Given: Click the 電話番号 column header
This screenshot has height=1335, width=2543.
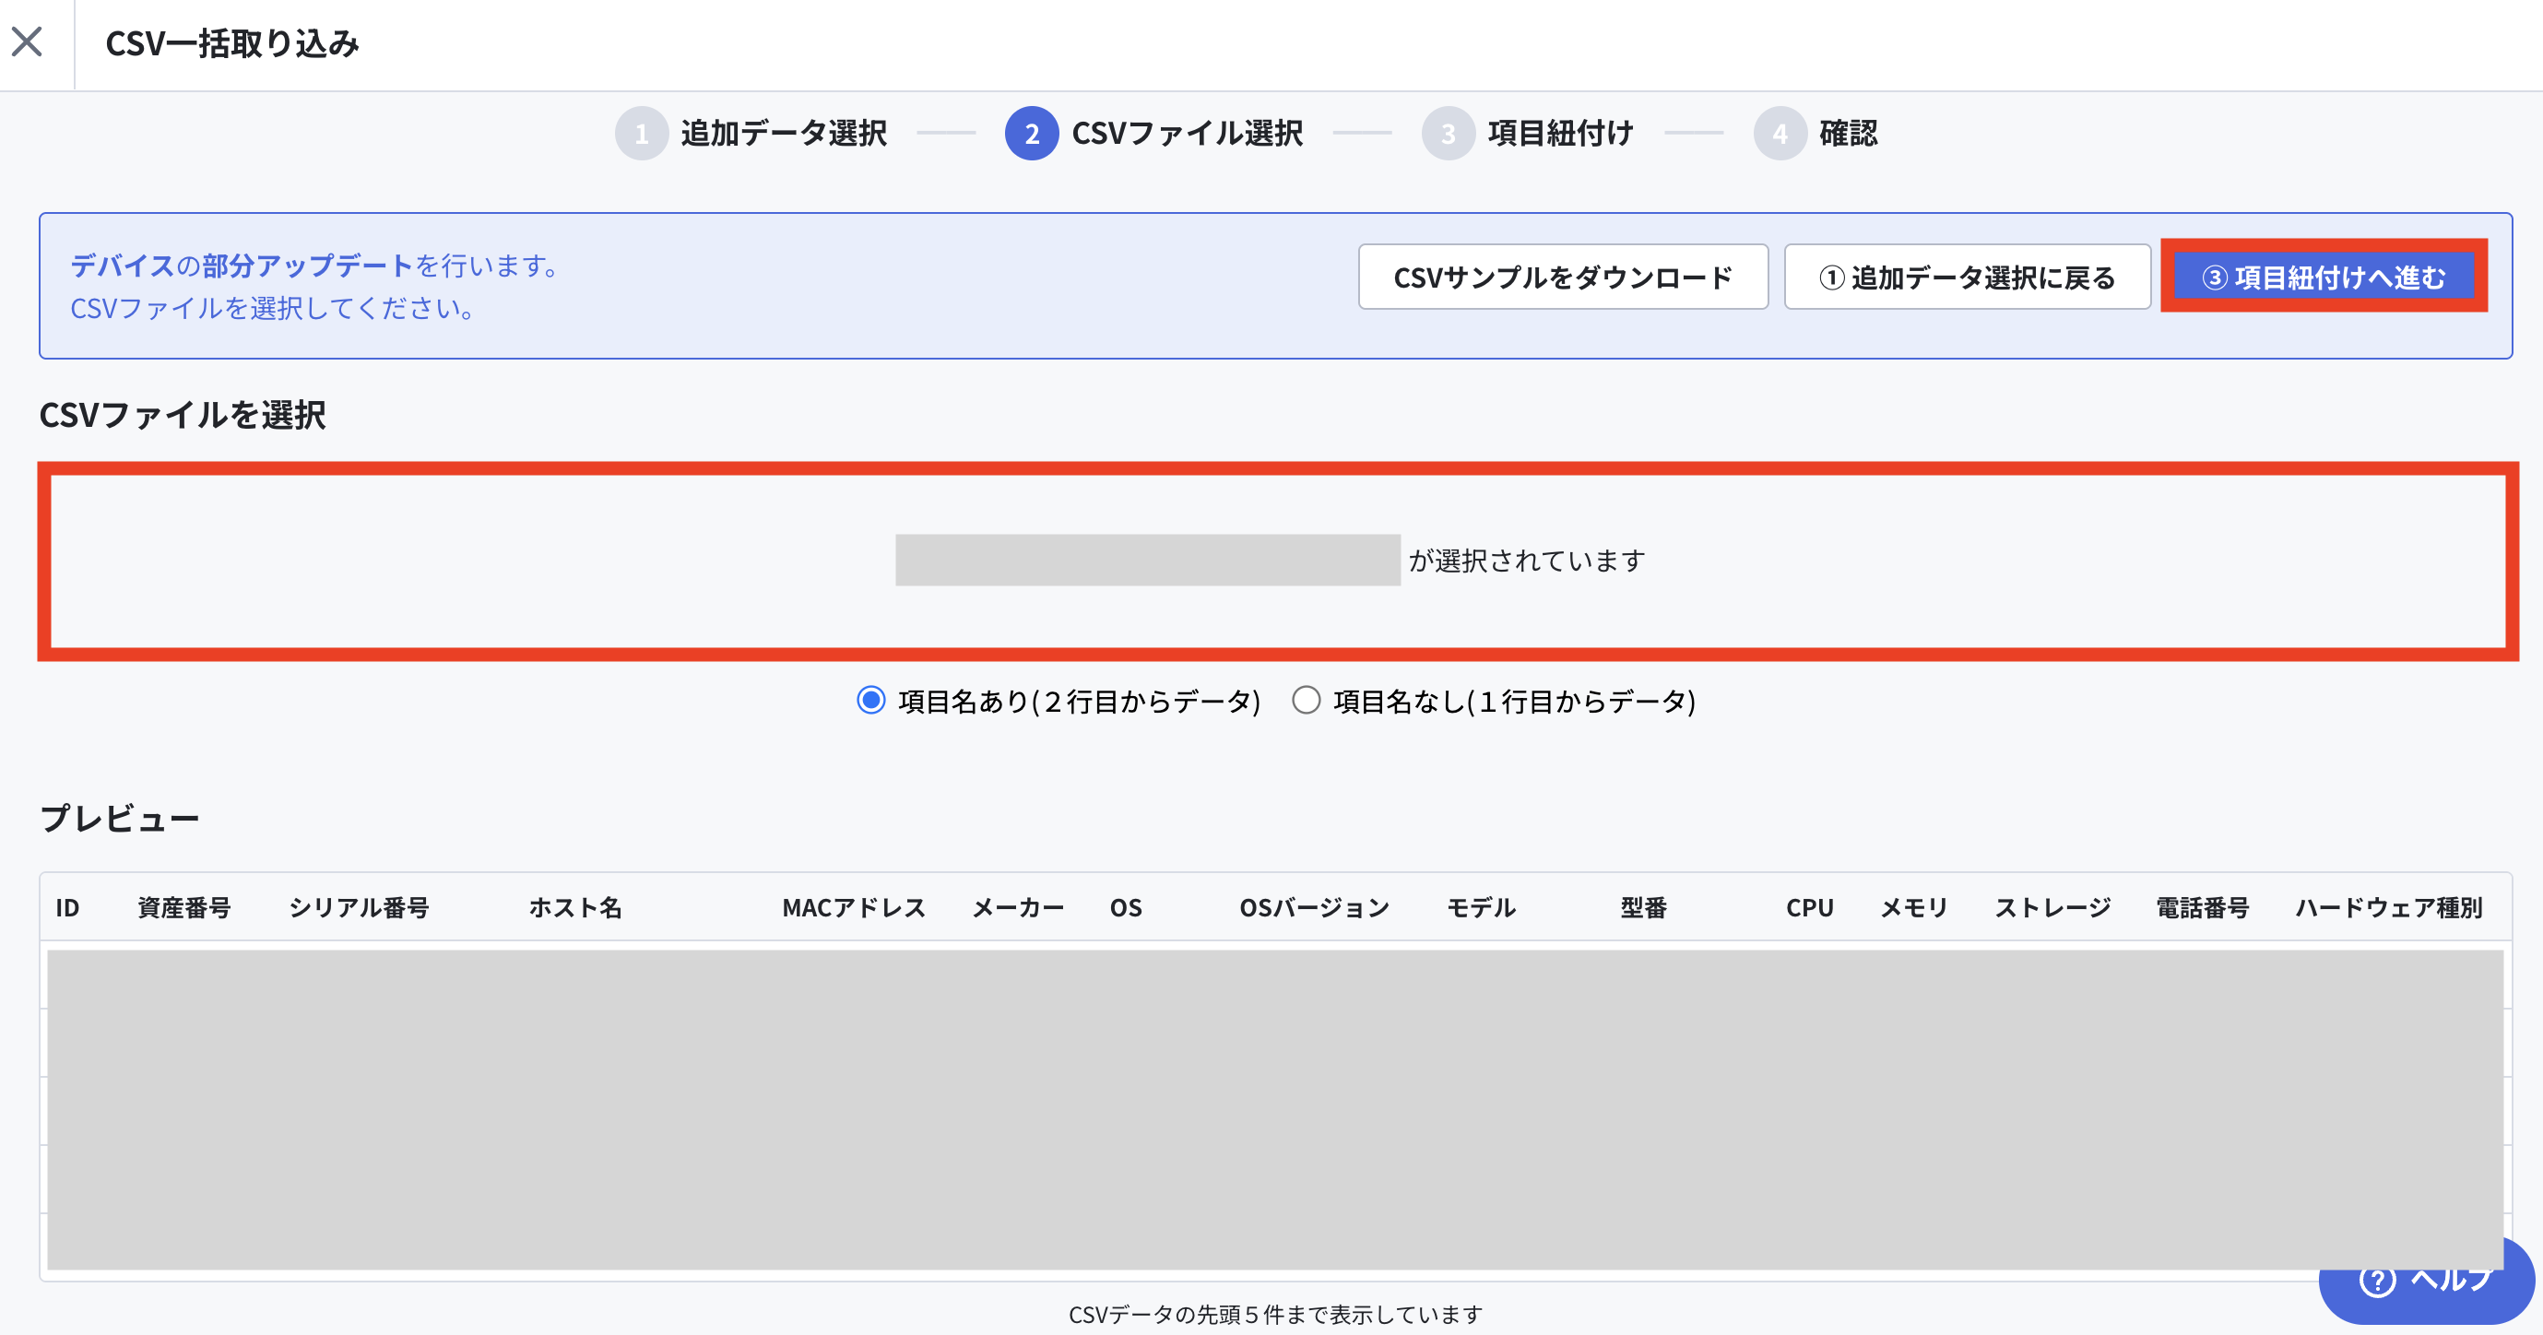Looking at the screenshot, I should tap(2203, 907).
